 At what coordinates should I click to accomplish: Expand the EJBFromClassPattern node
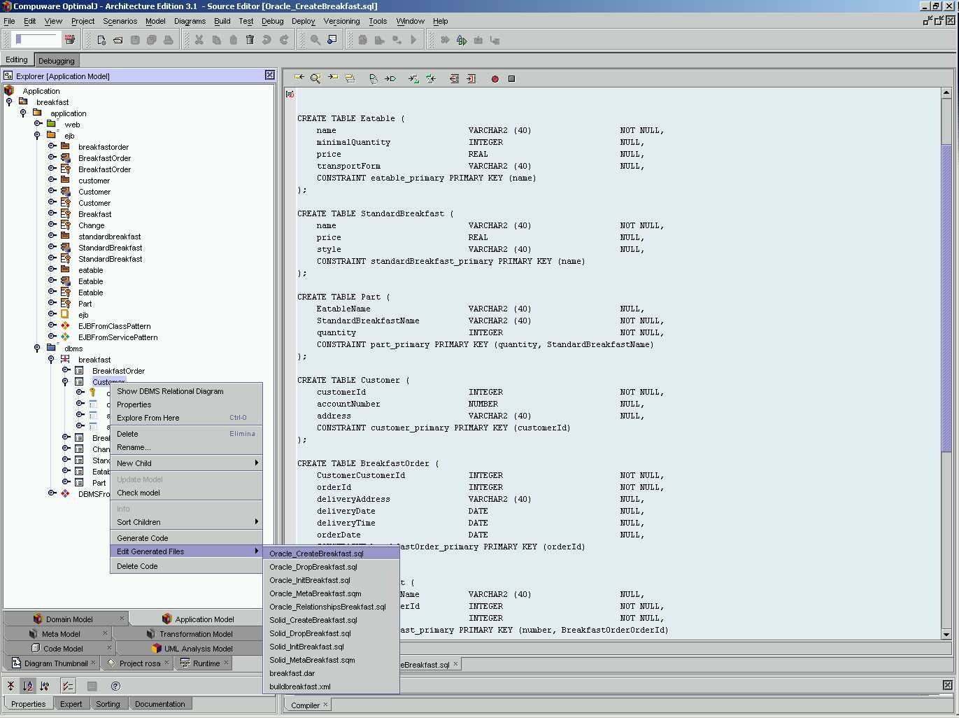pyautogui.click(x=52, y=325)
